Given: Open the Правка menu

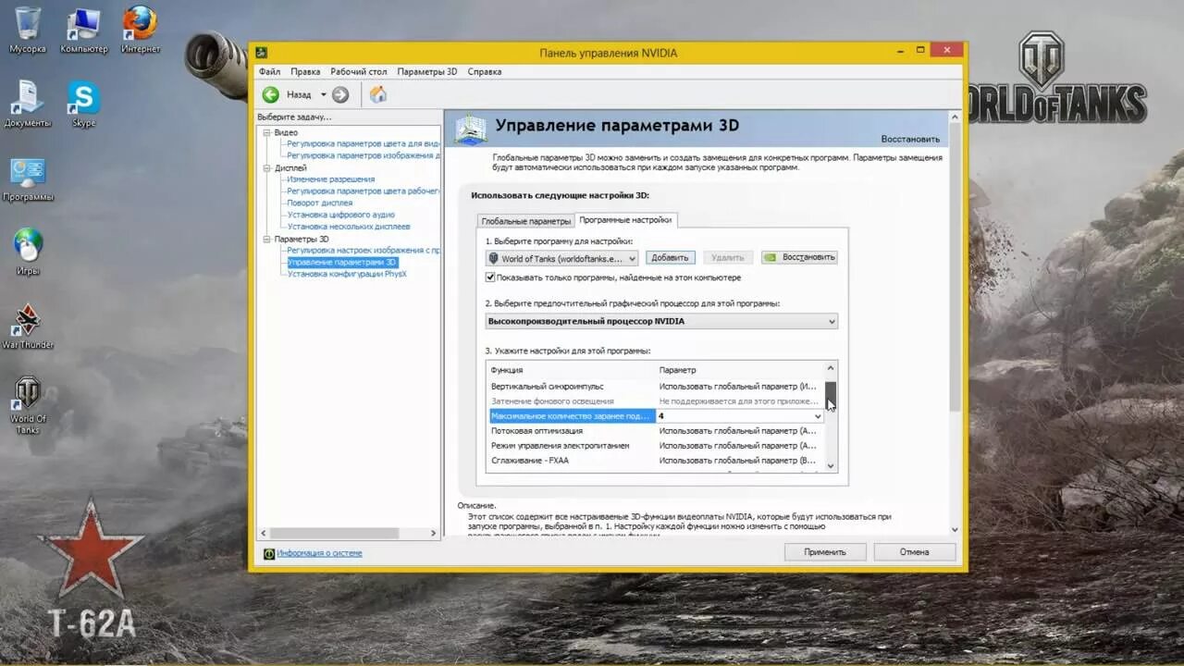Looking at the screenshot, I should point(305,71).
